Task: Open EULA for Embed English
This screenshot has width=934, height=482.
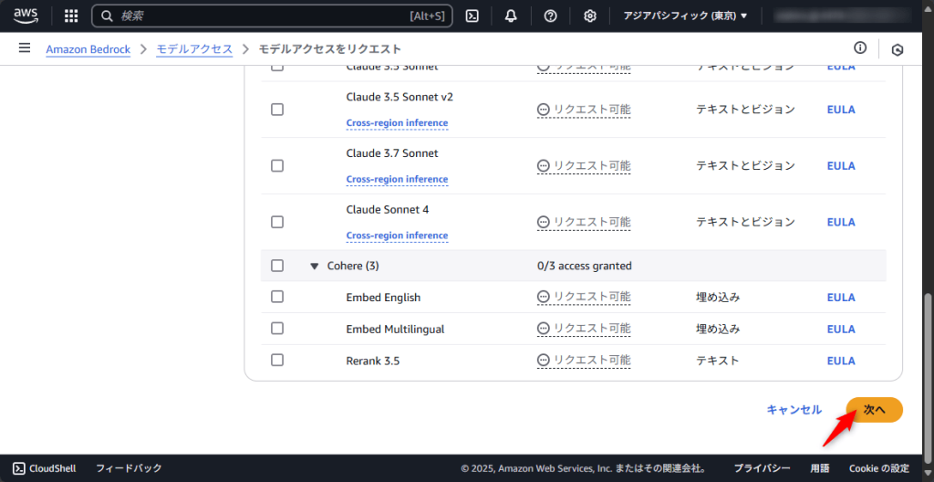Action: click(x=841, y=297)
